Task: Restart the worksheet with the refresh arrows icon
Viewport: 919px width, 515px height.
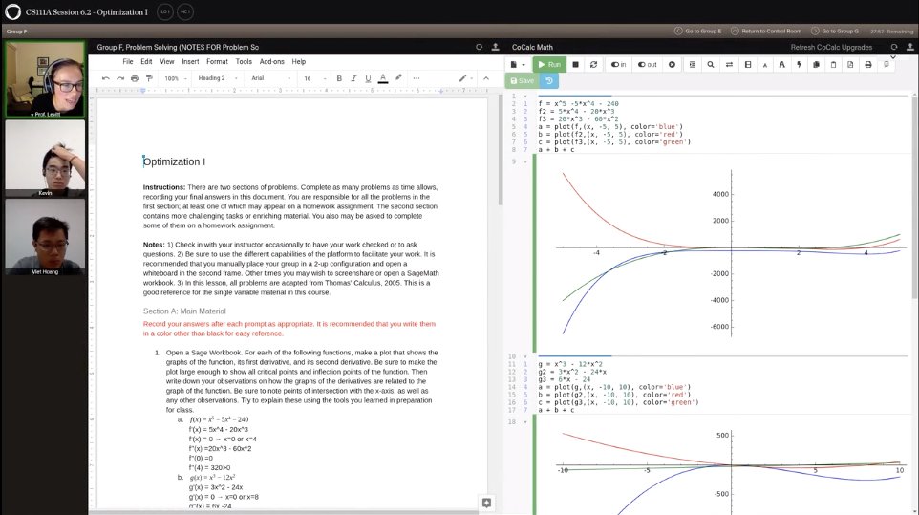Action: click(593, 64)
